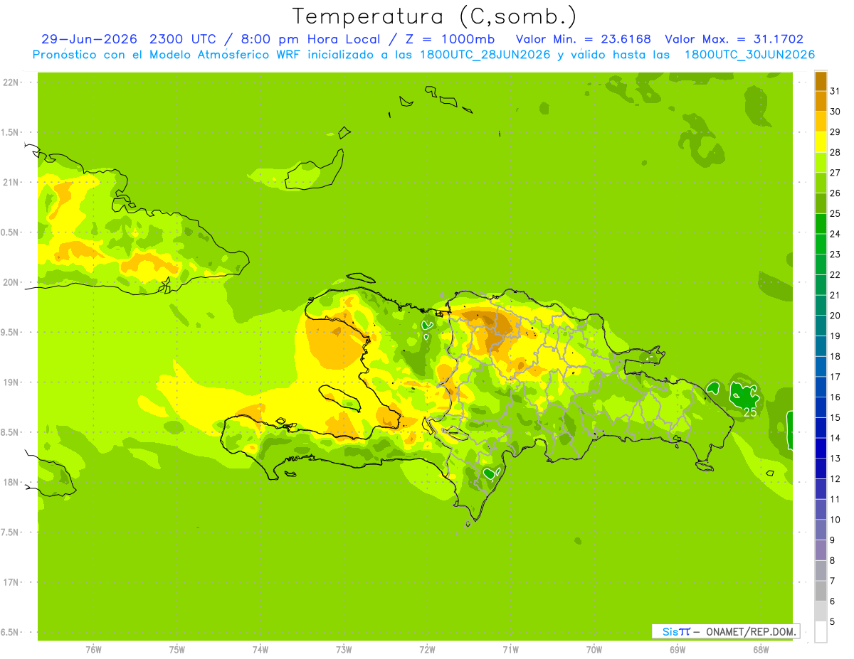Image resolution: width=854 pixels, height=659 pixels.
Task: Select the pressure level "Z = 1000mb"
Action: pos(446,39)
